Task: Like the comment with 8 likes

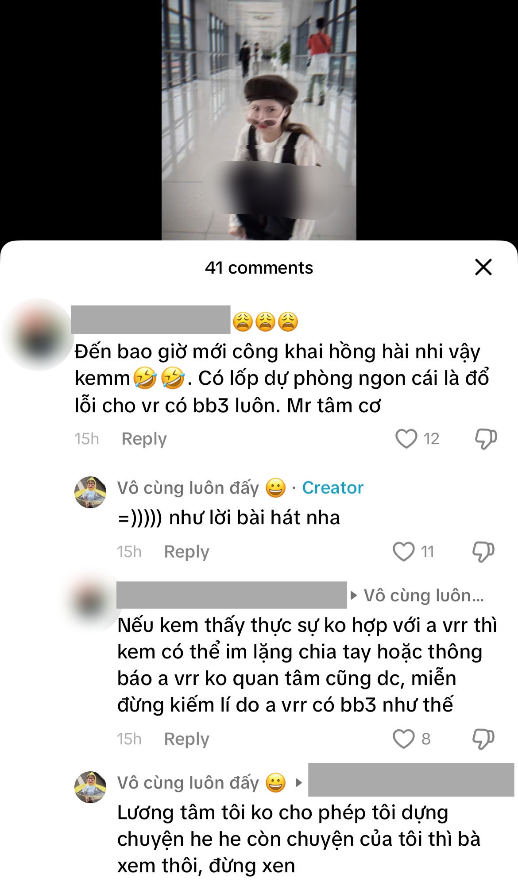Action: (x=404, y=739)
